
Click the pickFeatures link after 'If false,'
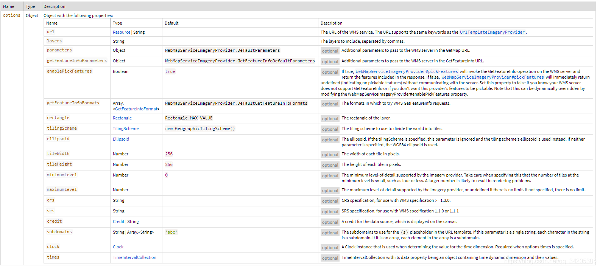(x=492, y=77)
